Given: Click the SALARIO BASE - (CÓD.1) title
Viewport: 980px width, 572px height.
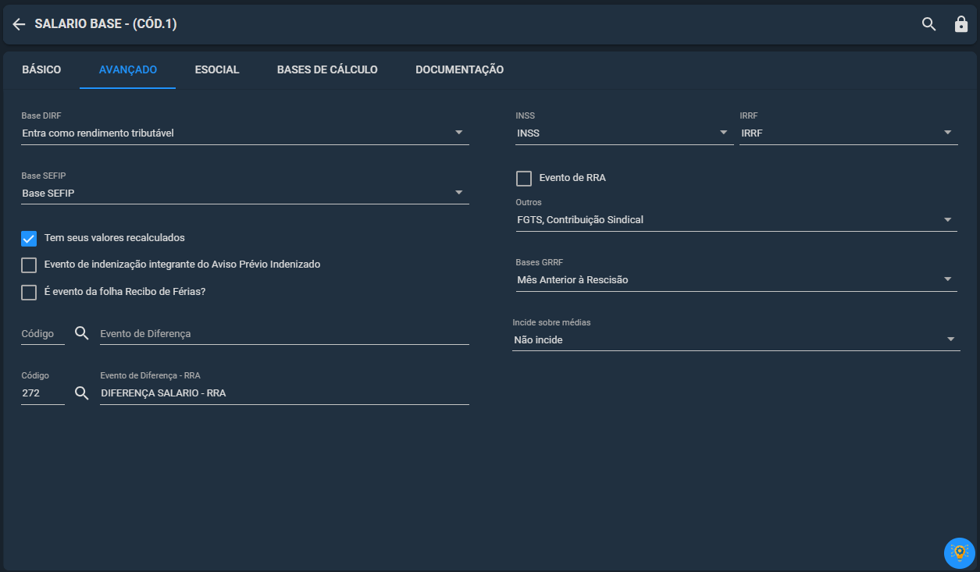Looking at the screenshot, I should point(106,24).
